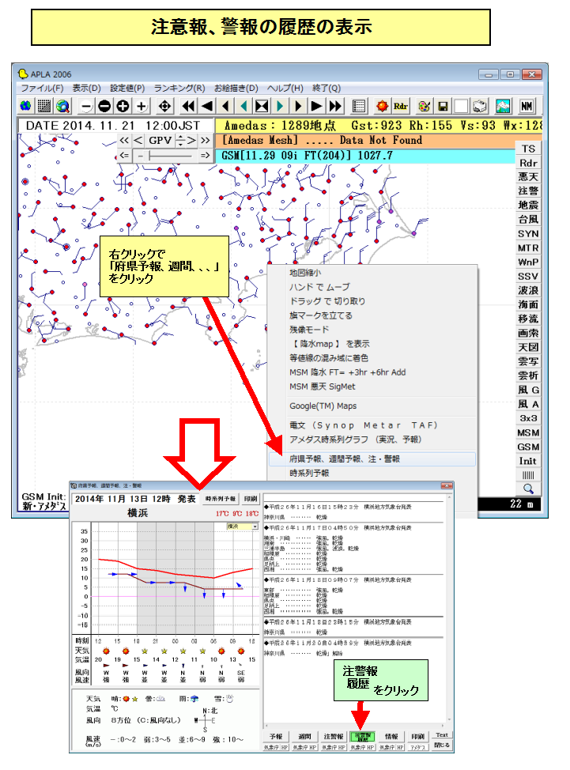Jump back with double rewind arrow
Image resolution: width=570 pixels, height=770 pixels.
[188, 106]
